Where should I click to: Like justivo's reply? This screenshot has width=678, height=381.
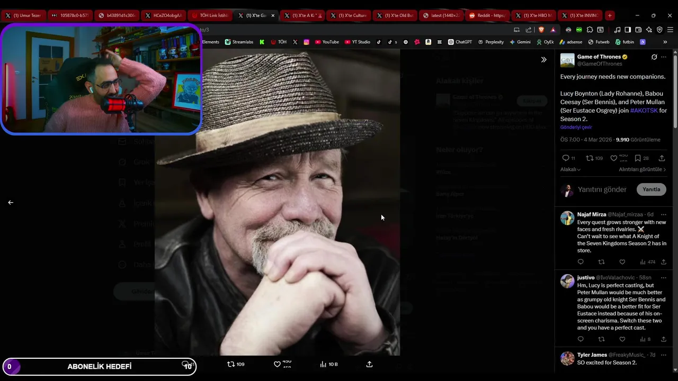[x=622, y=339]
